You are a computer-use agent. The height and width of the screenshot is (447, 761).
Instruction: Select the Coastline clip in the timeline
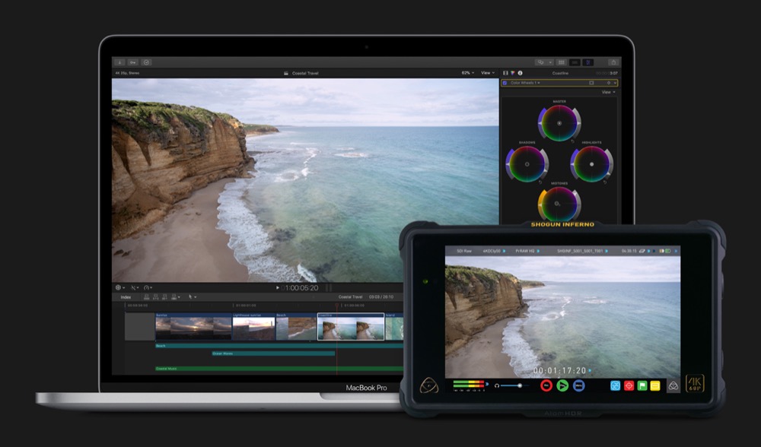(x=350, y=327)
